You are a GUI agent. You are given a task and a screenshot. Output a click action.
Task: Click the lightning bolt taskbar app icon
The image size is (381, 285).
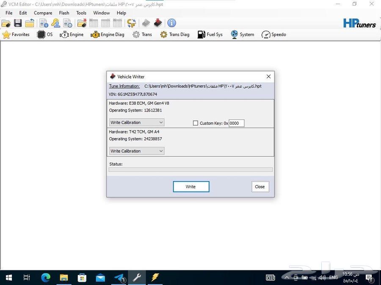[155, 277]
